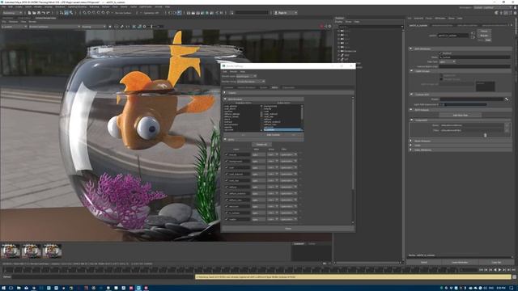This screenshot has width=518, height=291.
Task: Switch to the Common tab in Render Settings
Action: tap(229, 87)
